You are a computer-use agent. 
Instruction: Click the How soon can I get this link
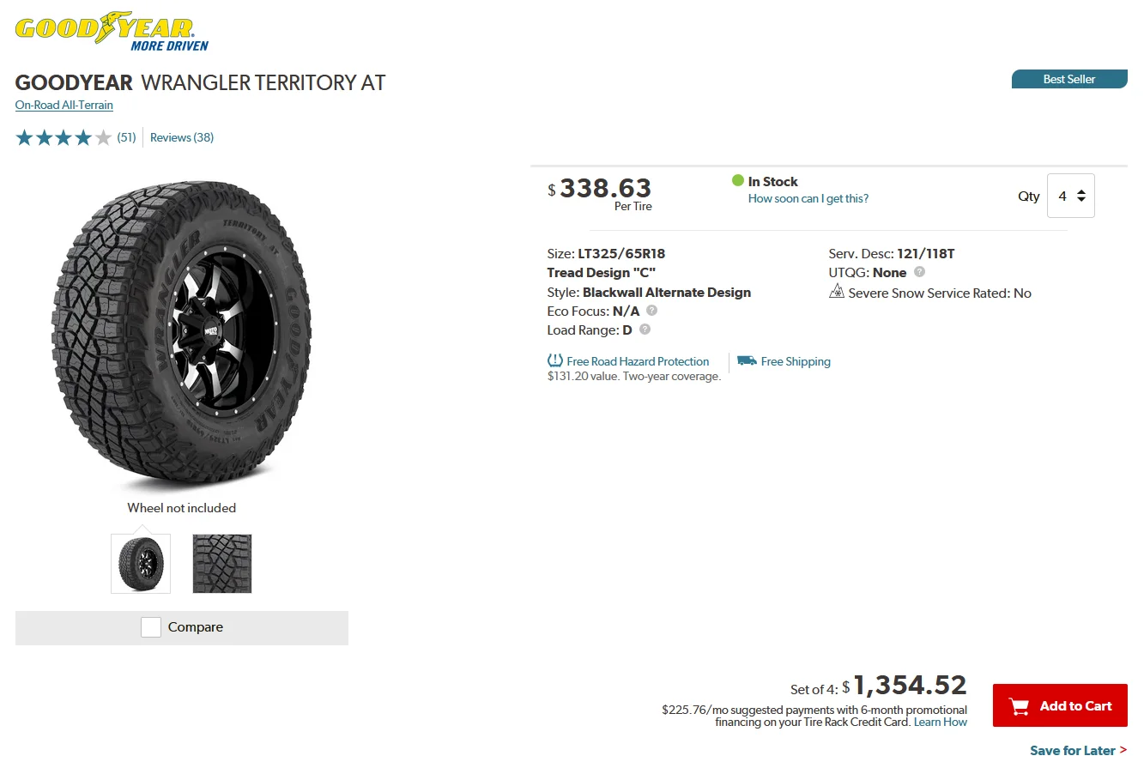pos(808,198)
